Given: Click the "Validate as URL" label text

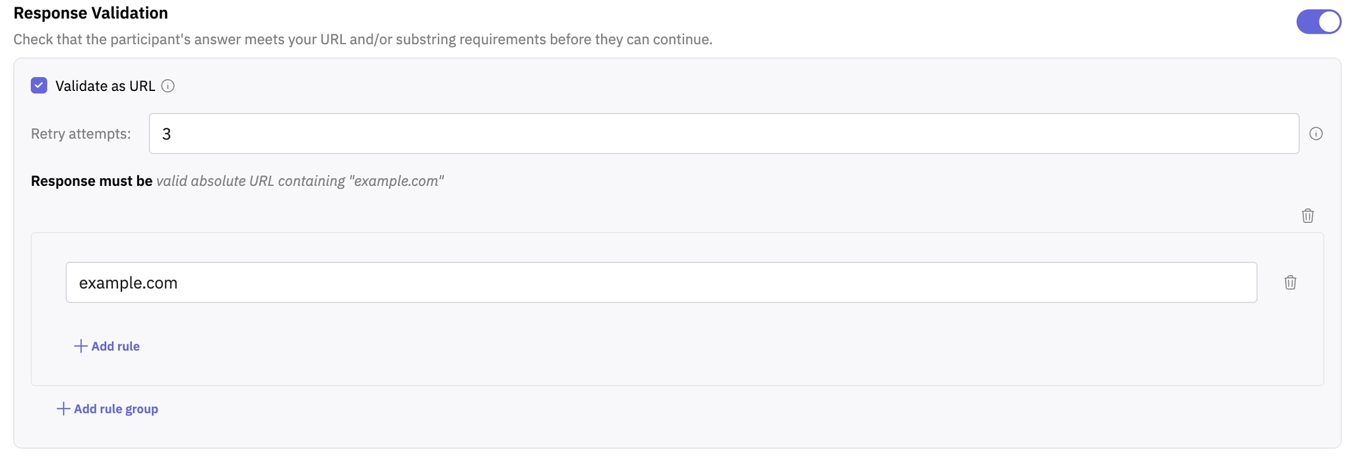Looking at the screenshot, I should (x=105, y=86).
